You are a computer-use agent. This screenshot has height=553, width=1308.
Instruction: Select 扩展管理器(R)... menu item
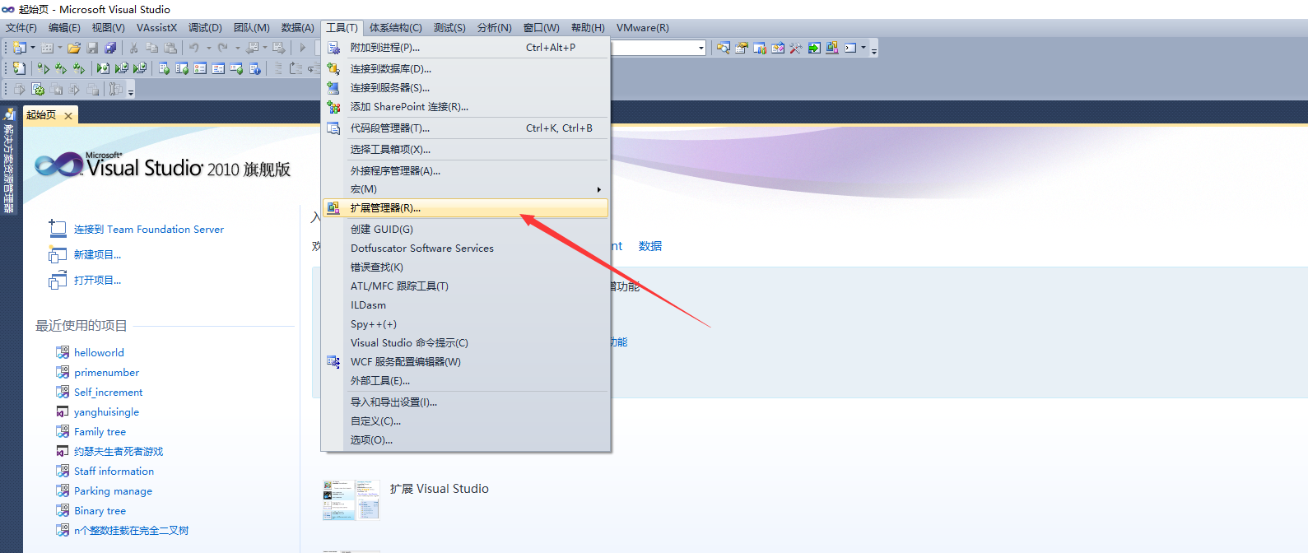[x=466, y=208]
